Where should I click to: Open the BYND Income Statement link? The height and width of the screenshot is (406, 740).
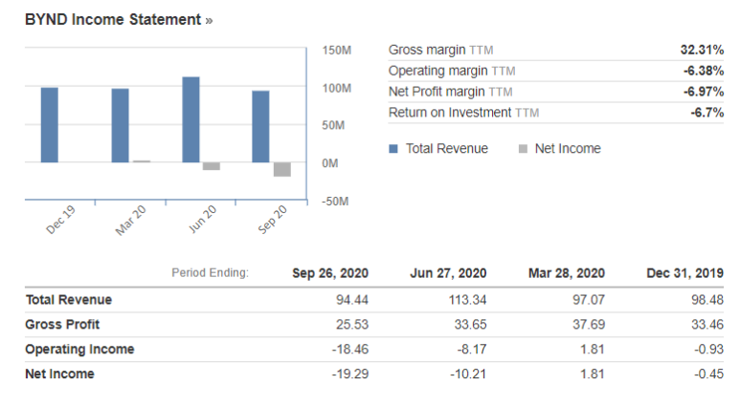point(119,20)
